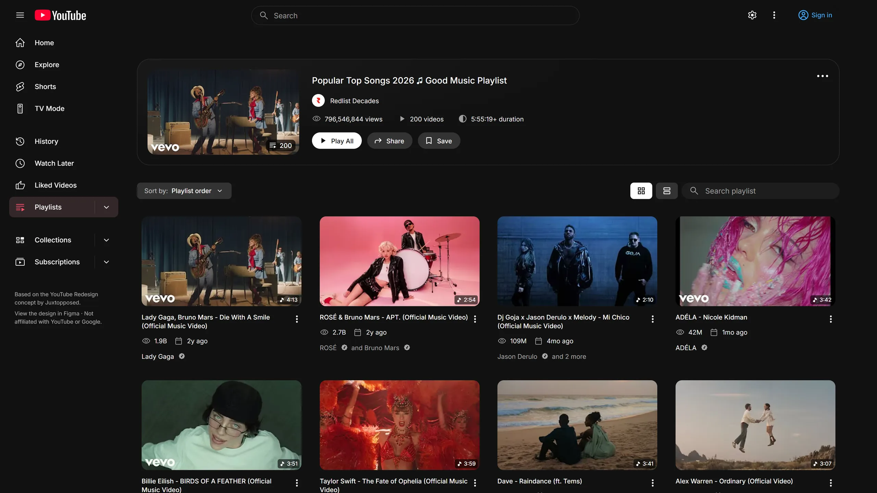The width and height of the screenshot is (877, 493).
Task: Switch to list view layout
Action: [x=667, y=191]
